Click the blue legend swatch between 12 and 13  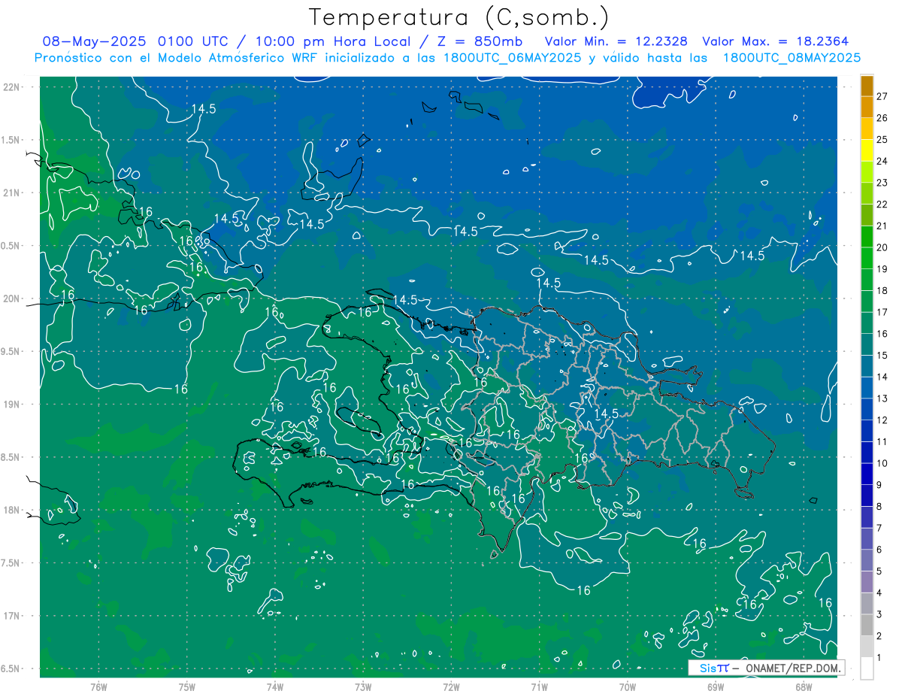click(867, 410)
